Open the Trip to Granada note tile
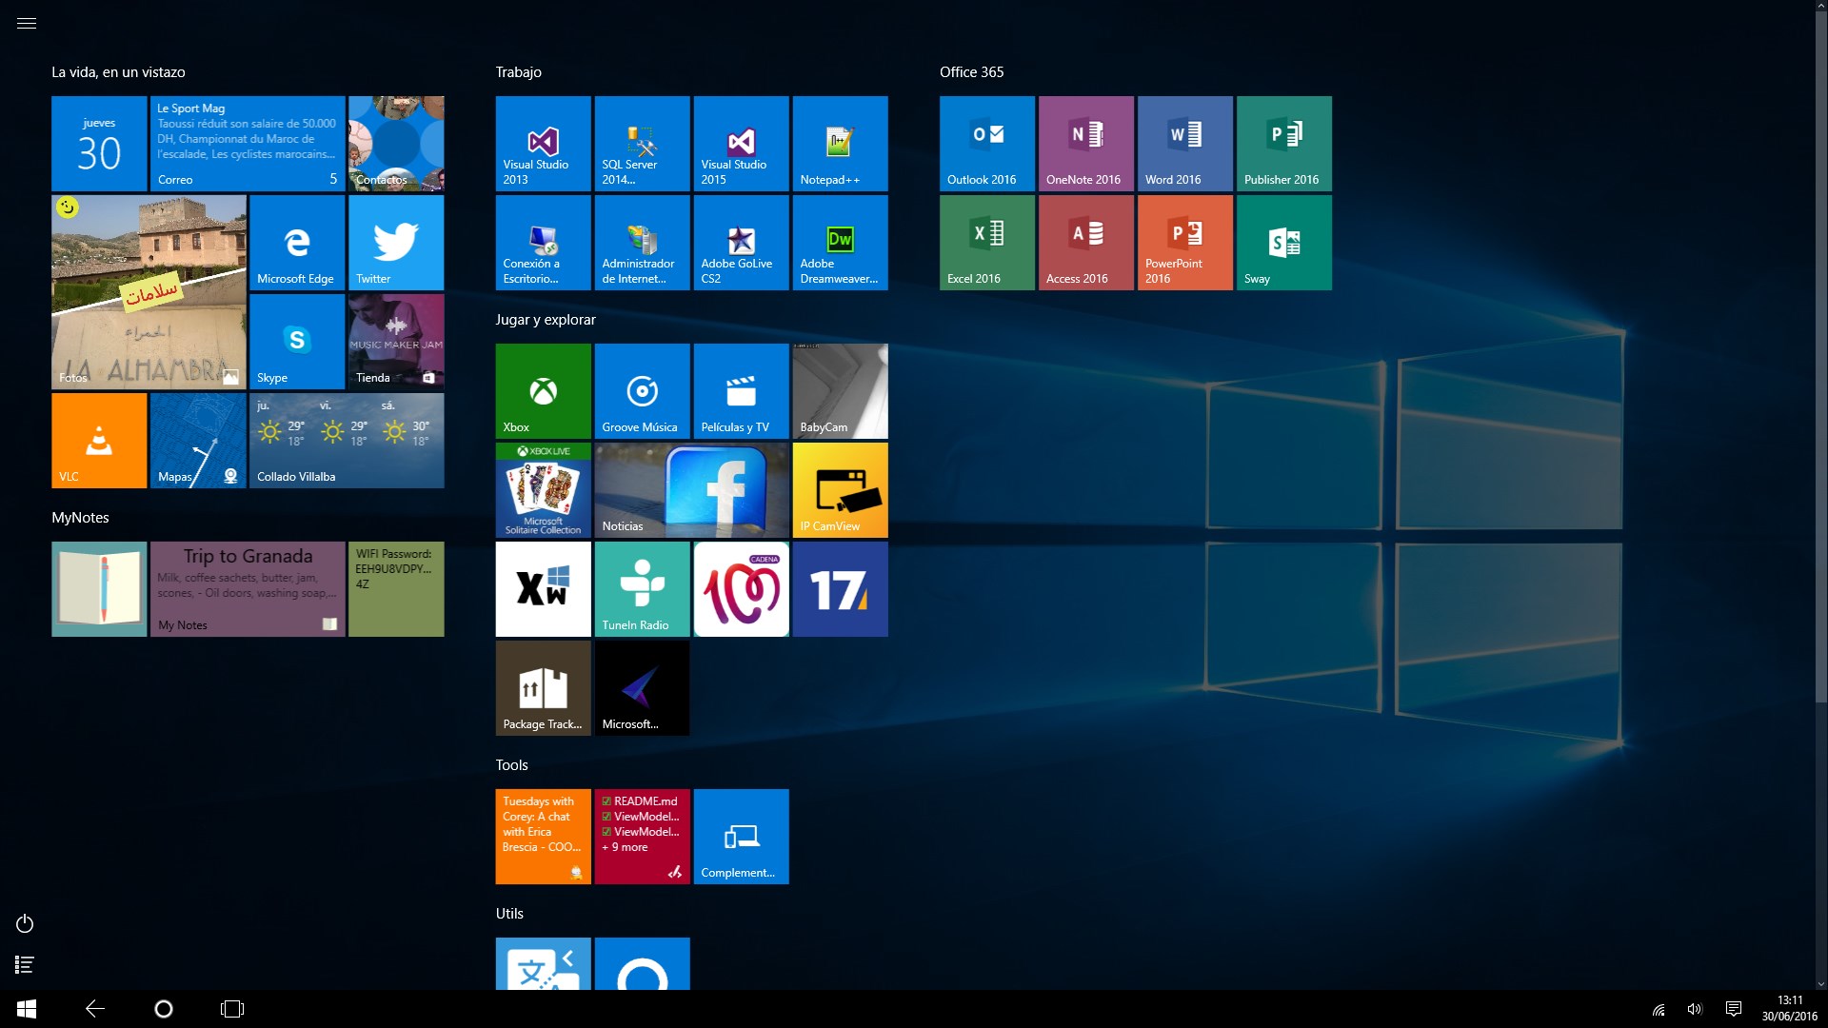This screenshot has width=1828, height=1028. point(248,589)
